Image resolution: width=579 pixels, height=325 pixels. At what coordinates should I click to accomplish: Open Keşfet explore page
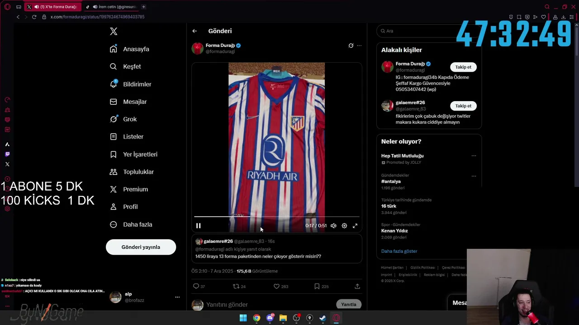(126, 66)
